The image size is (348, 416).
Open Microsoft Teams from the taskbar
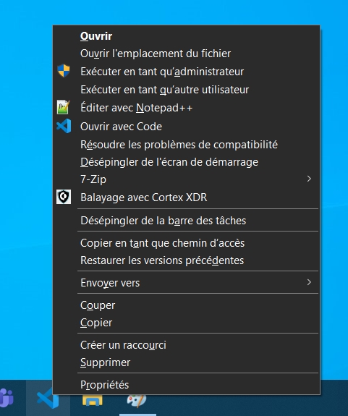7,398
